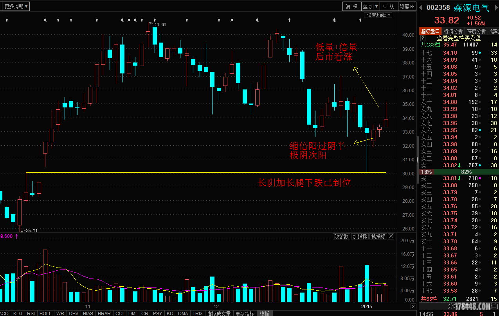Expand the 设置均线 moving average dropdown

click(x=378, y=15)
